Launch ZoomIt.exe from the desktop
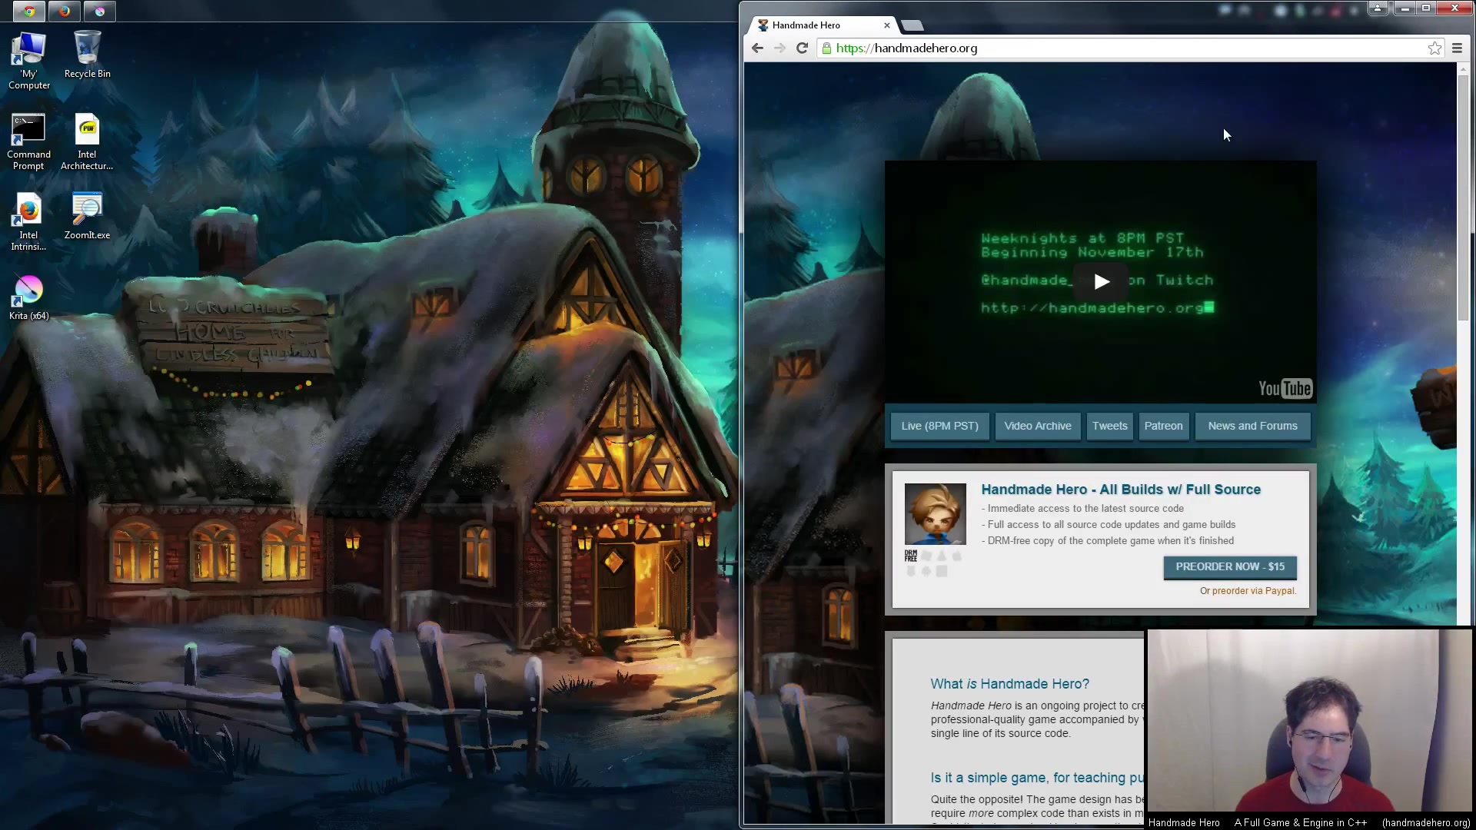The width and height of the screenshot is (1476, 830). click(87, 217)
